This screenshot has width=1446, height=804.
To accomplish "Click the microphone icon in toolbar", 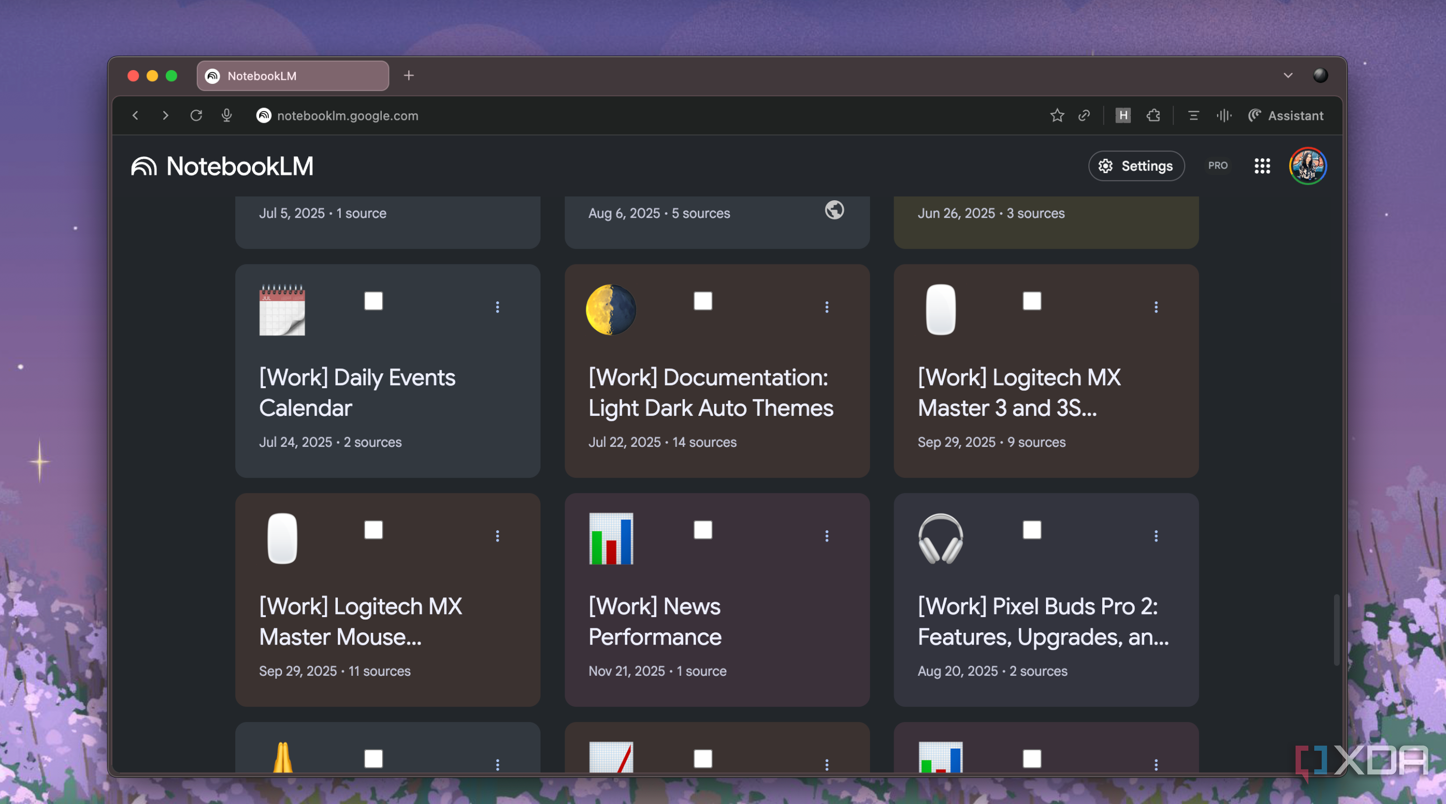I will point(227,115).
